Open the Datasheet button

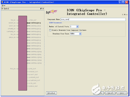[51, 93]
